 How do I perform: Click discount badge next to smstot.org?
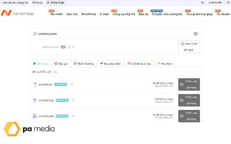[62, 100]
